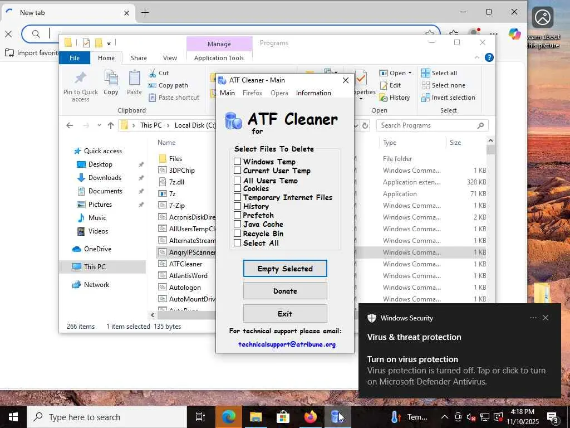The width and height of the screenshot is (570, 428).
Task: Check the Recycle Bin checkbox
Action: (237, 234)
